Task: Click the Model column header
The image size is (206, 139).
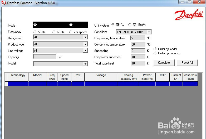Action: (x=38, y=77)
